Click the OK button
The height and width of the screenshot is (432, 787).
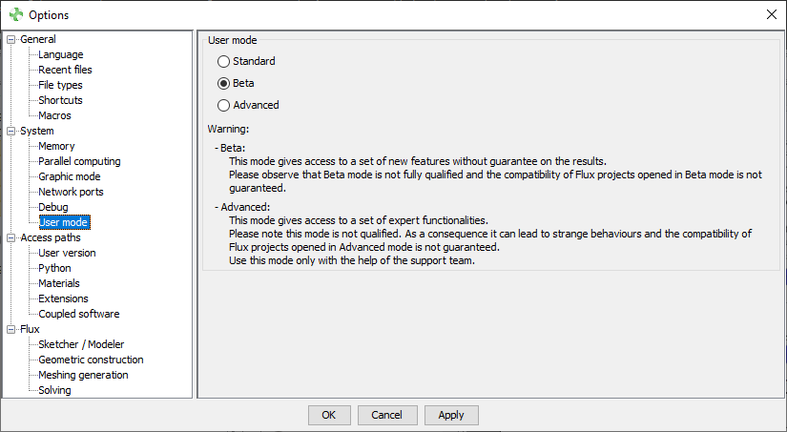click(x=329, y=415)
